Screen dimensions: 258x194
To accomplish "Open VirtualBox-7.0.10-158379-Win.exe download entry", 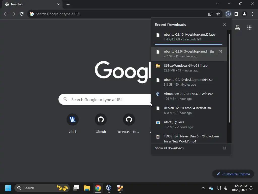I will (189, 96).
